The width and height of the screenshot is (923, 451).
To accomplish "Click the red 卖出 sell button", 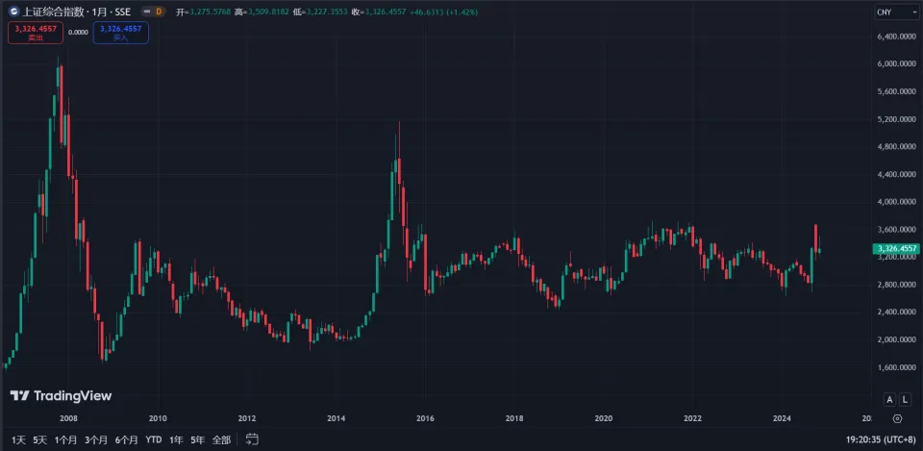I will click(x=35, y=33).
